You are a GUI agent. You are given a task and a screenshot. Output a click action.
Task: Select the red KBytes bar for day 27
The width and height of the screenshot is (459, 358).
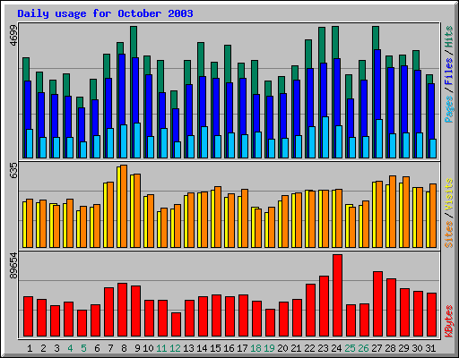point(378,304)
